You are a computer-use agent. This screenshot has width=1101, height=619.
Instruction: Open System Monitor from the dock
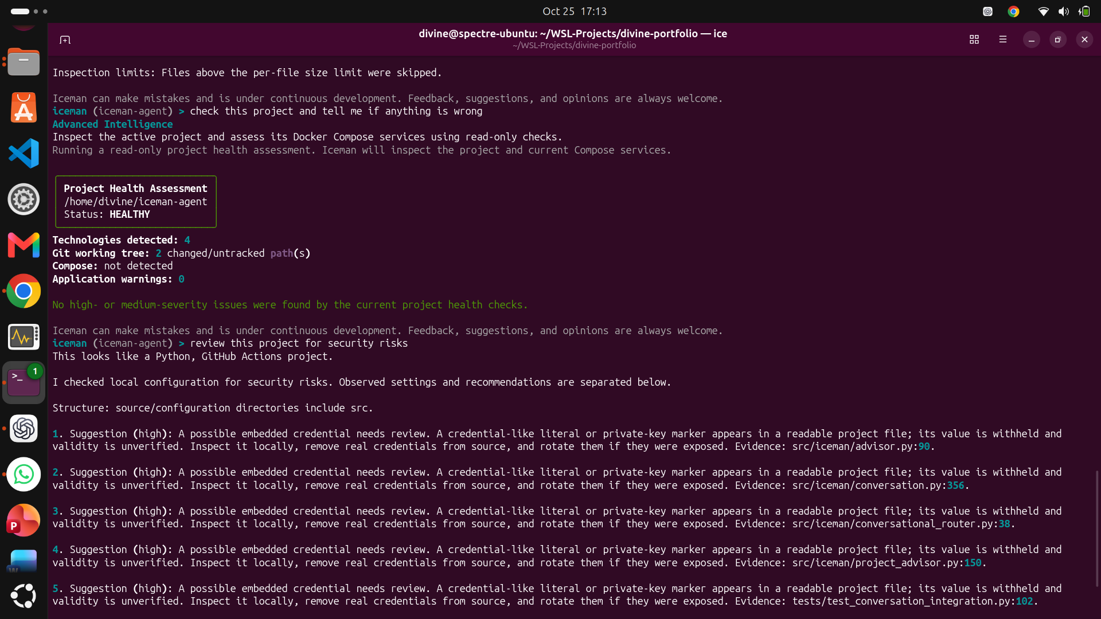24,337
